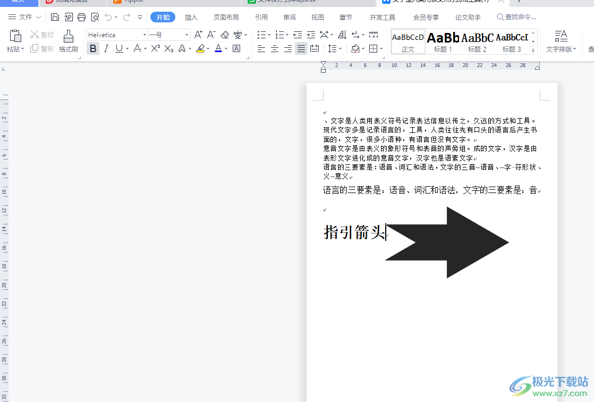Click the Save icon in quick toolbar

[x=55, y=17]
